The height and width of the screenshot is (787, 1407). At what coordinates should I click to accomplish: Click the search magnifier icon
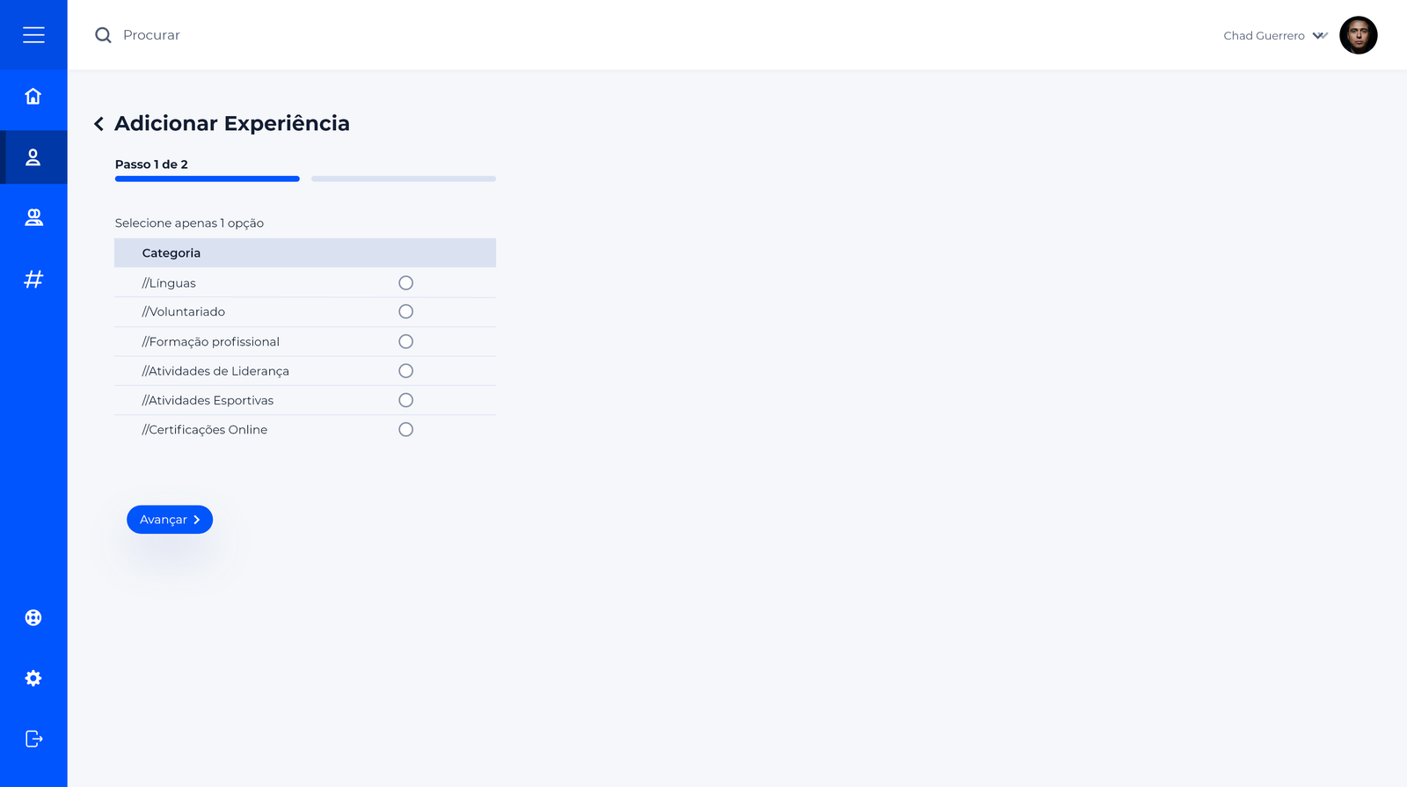point(103,35)
